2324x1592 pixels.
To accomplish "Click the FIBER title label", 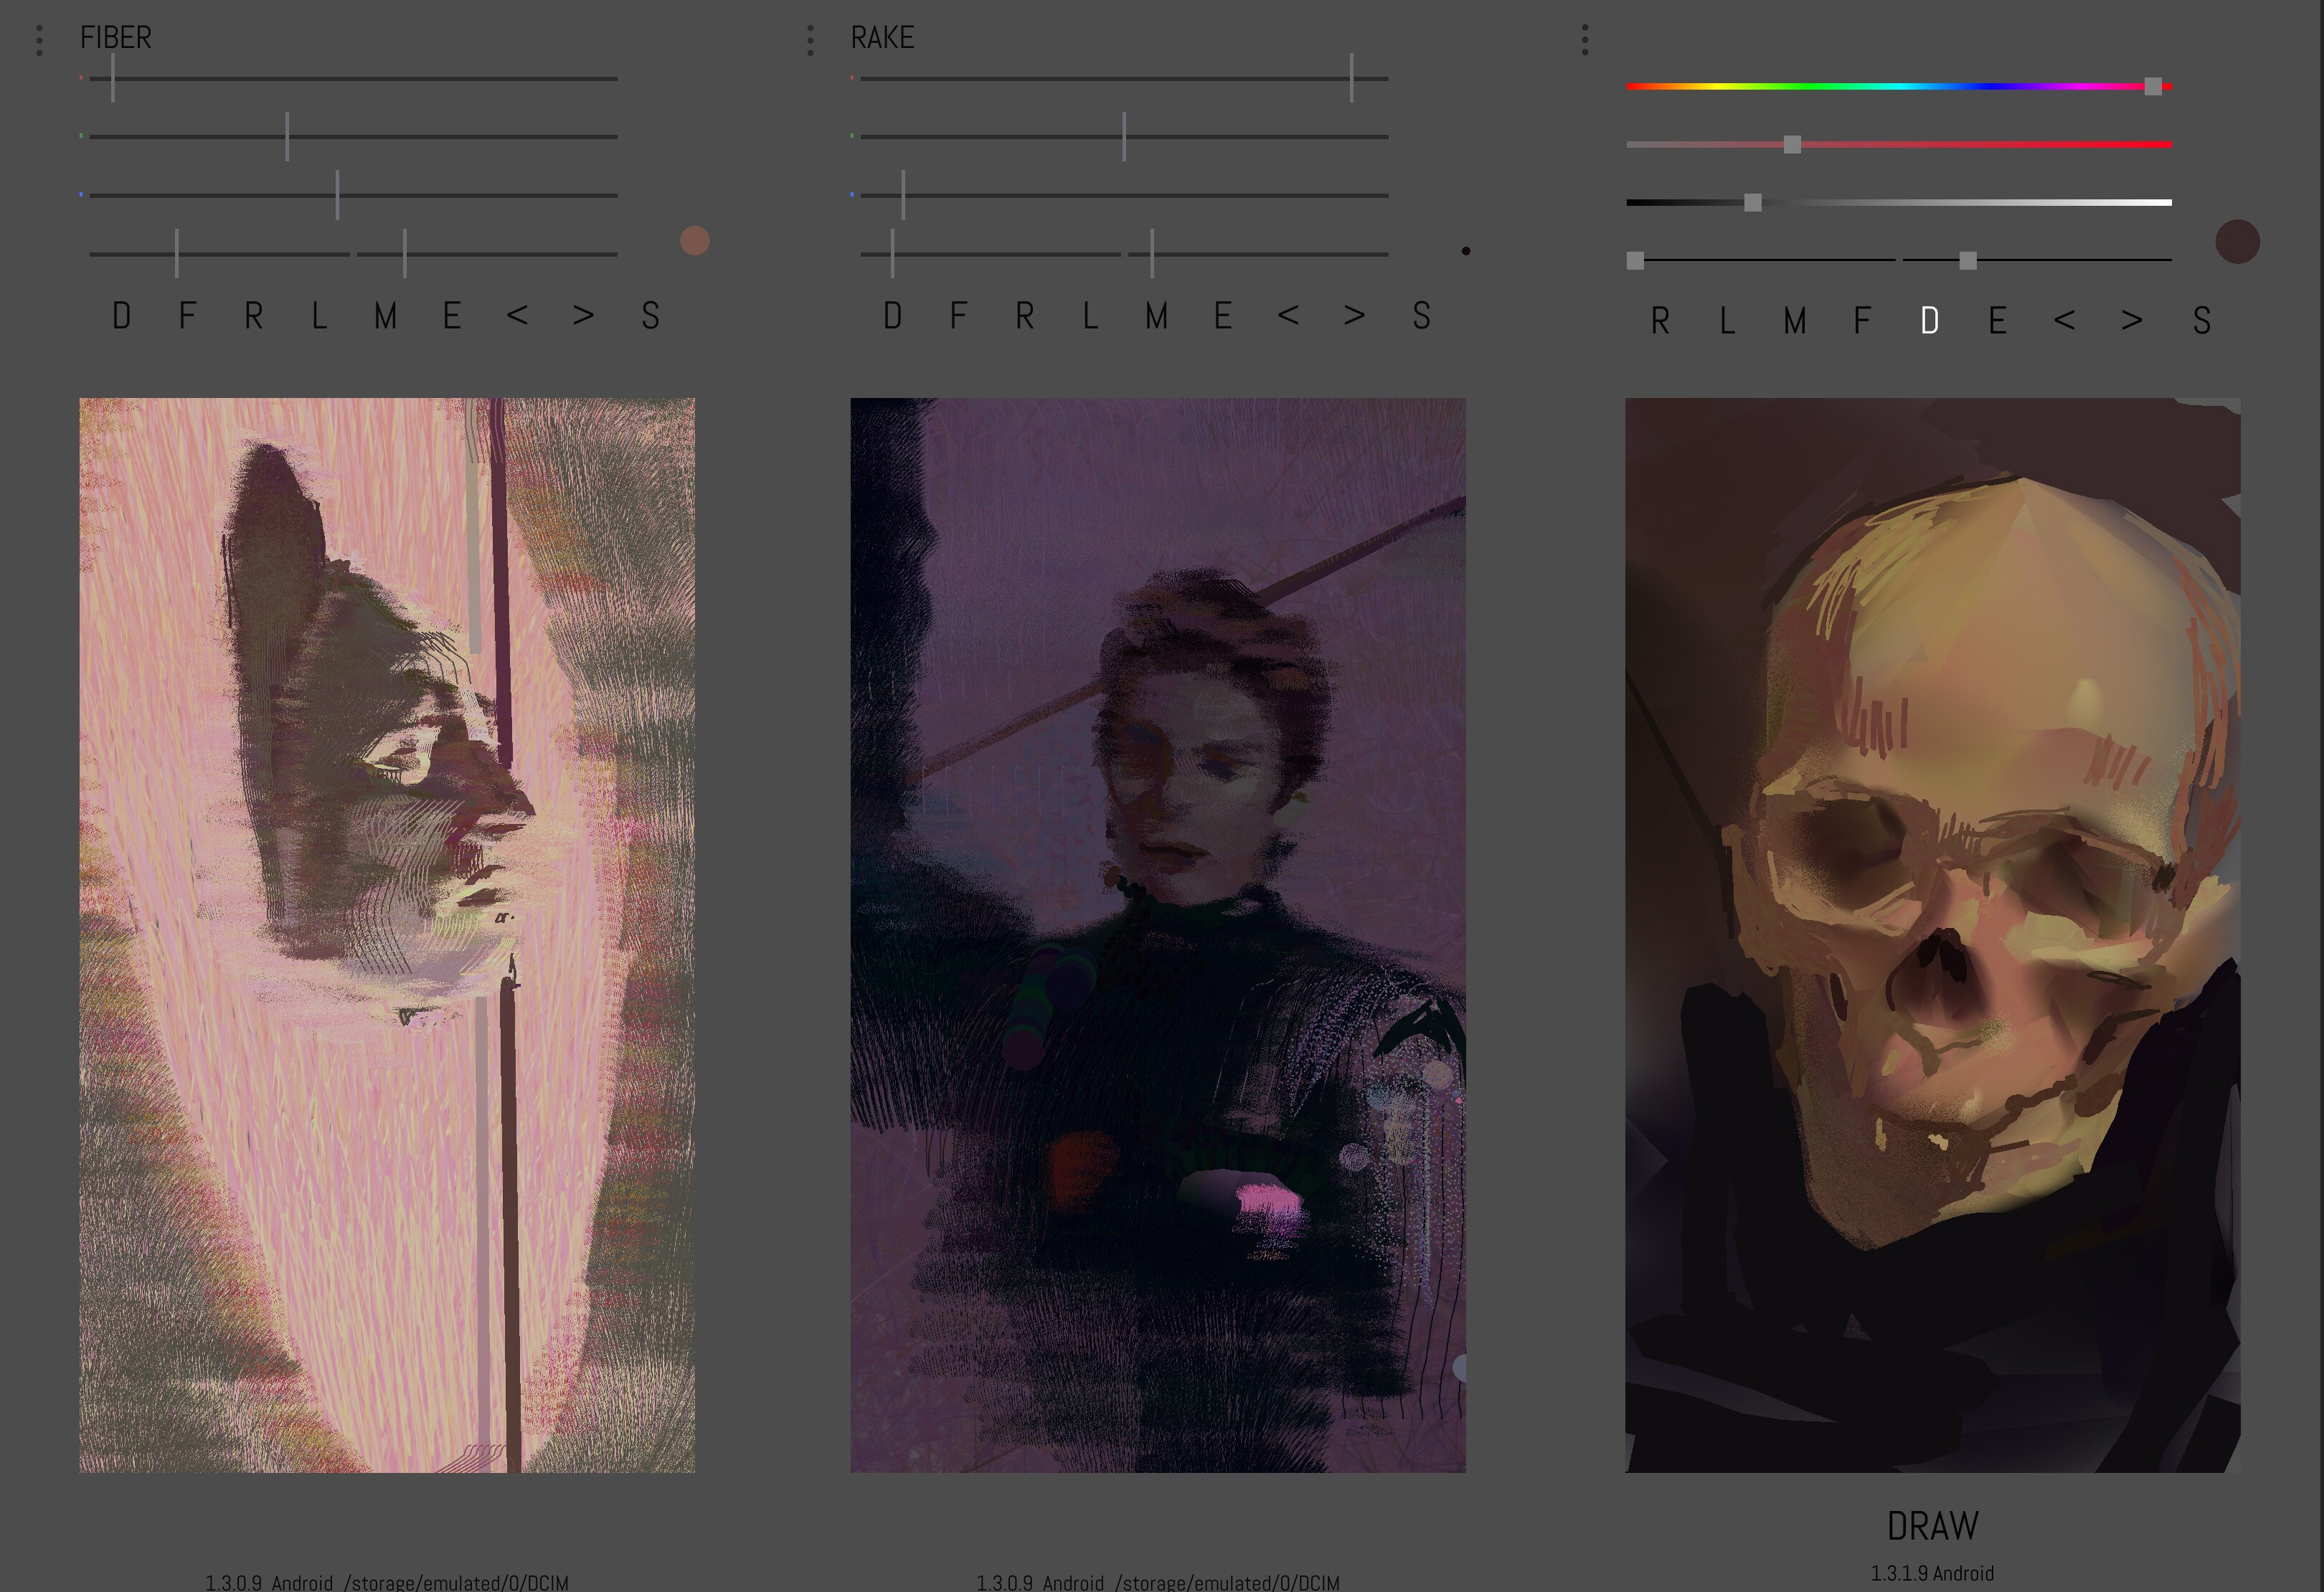I will pos(116,38).
